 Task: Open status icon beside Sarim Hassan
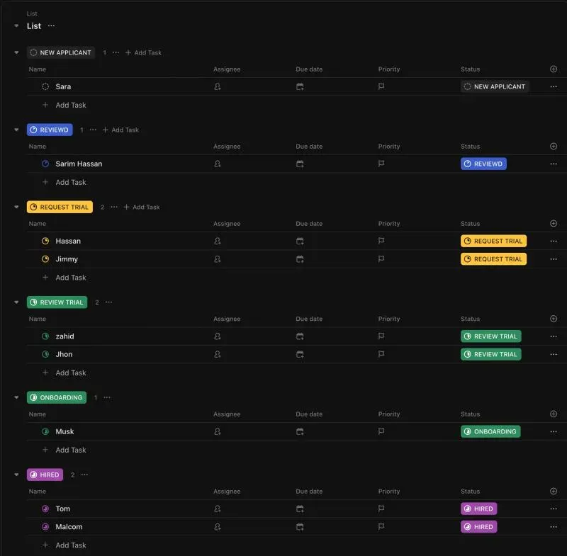coord(45,164)
